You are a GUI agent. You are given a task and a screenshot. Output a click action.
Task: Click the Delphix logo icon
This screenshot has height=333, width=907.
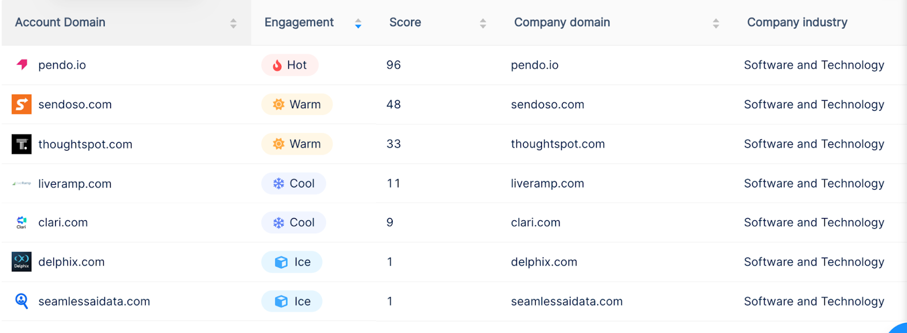(x=22, y=262)
